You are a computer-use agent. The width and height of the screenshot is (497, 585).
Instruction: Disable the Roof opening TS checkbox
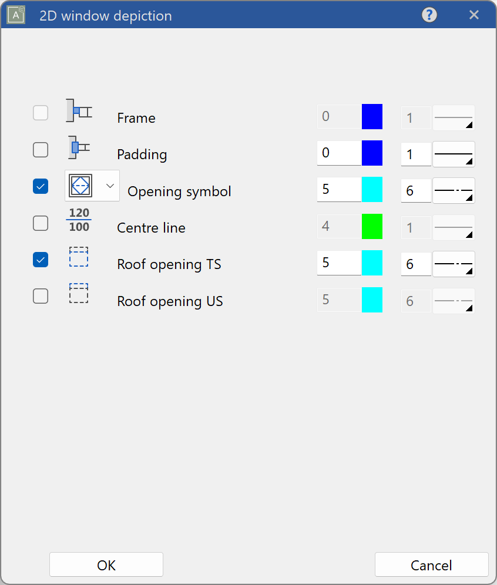(41, 260)
